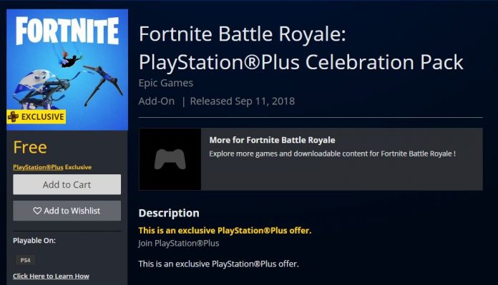498x285 pixels.
Task: Click the skydiving character on the cover
Action: (x=71, y=59)
